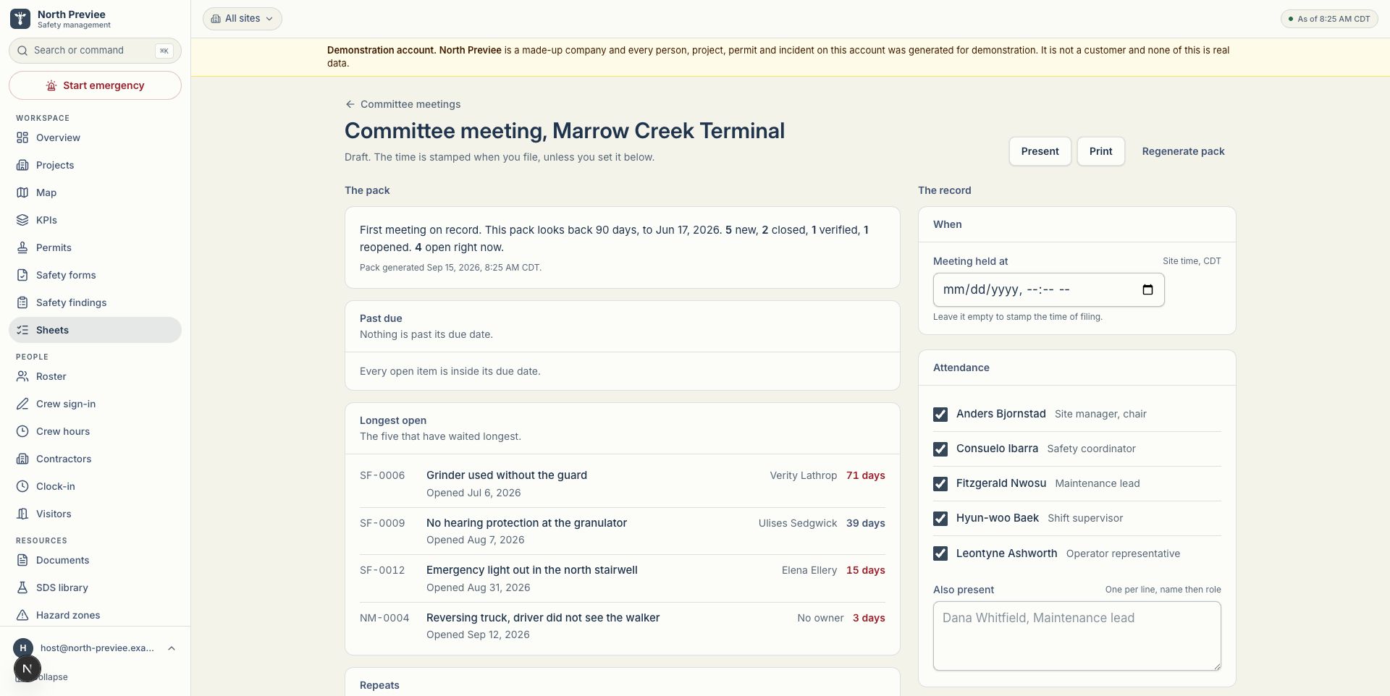
Task: Click the Safety forms icon
Action: [x=22, y=275]
